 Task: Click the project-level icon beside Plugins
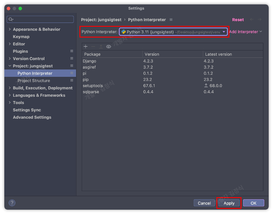click(x=72, y=51)
